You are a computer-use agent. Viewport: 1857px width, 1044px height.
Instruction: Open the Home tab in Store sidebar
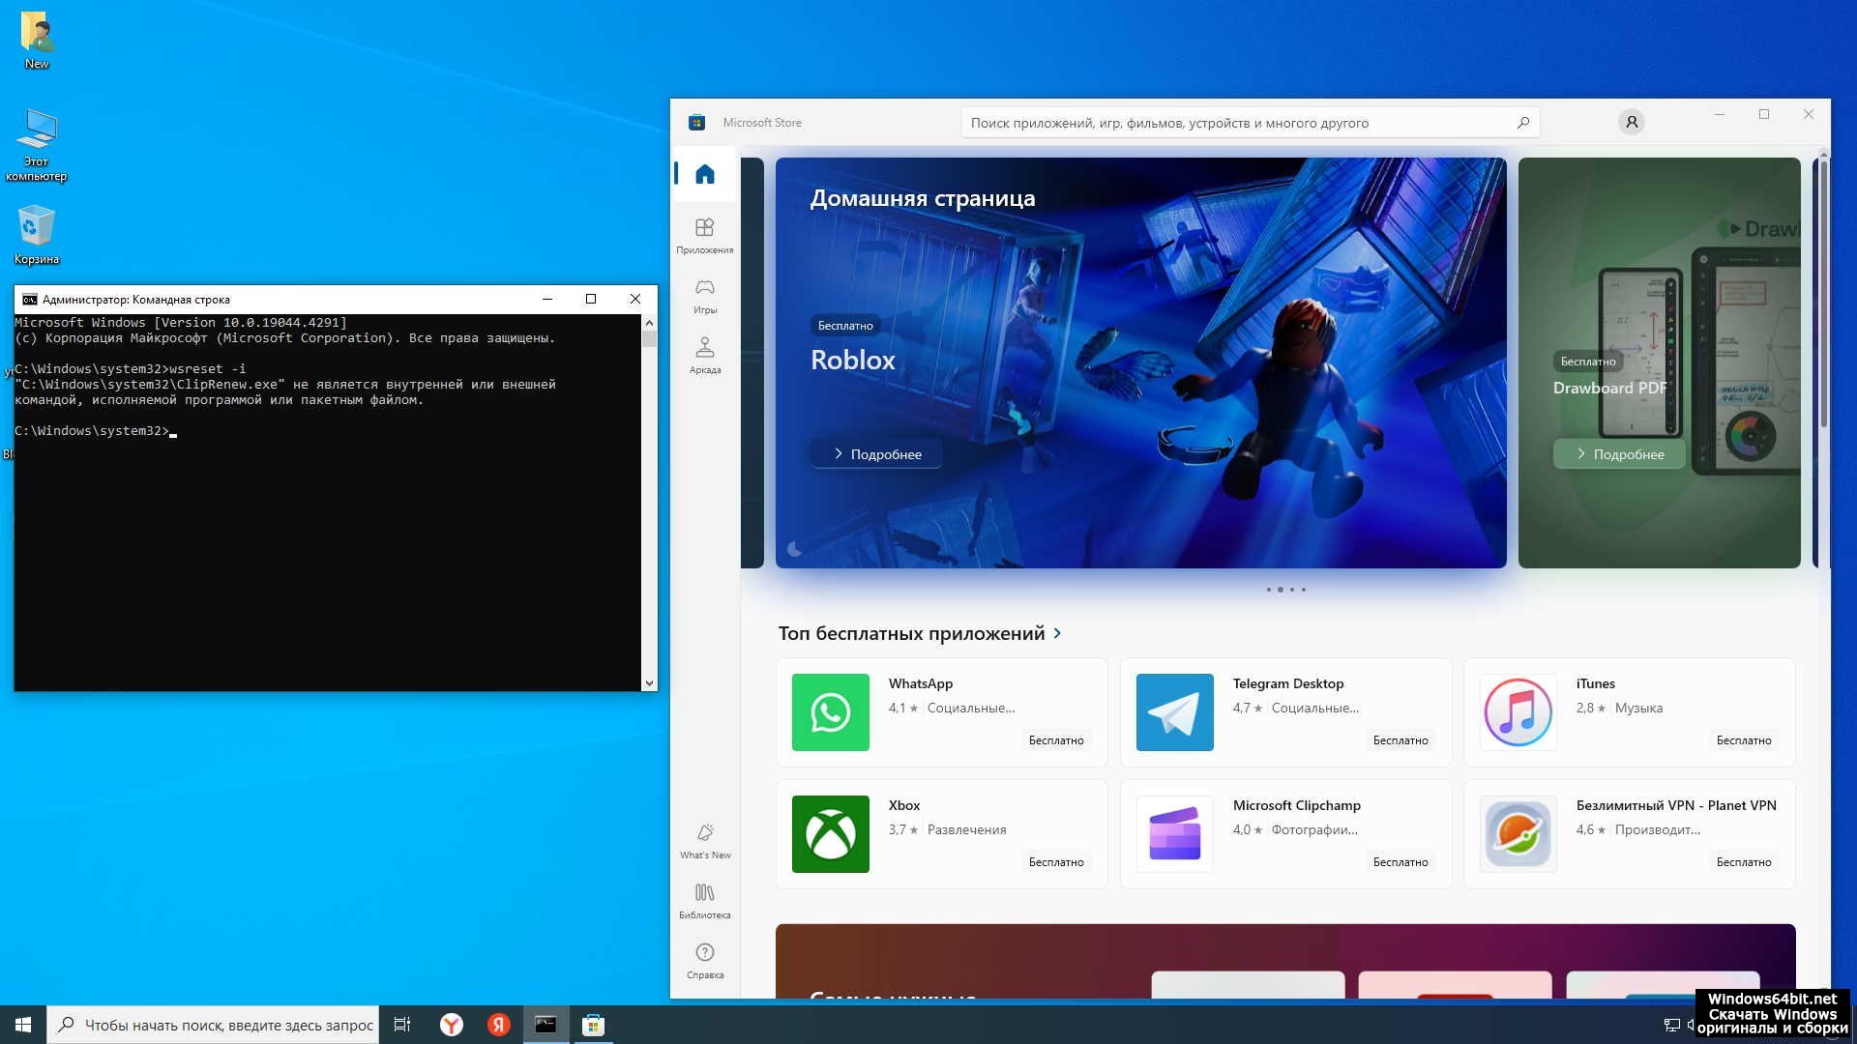pyautogui.click(x=704, y=174)
